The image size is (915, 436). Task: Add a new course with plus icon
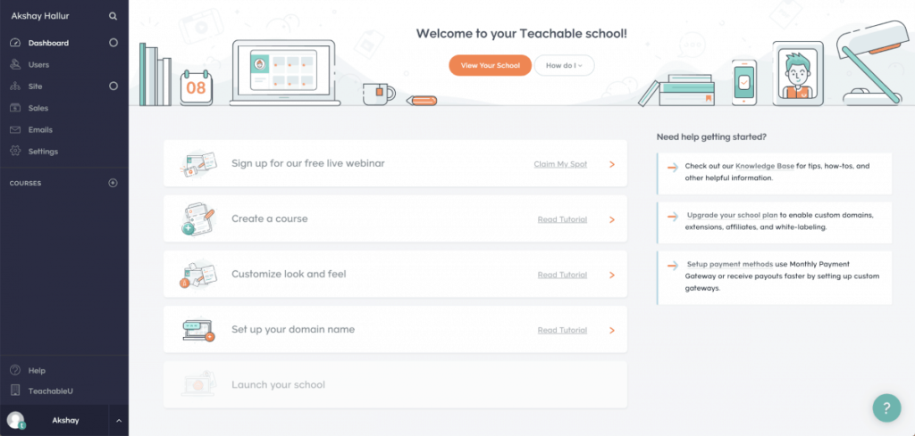pyautogui.click(x=113, y=183)
